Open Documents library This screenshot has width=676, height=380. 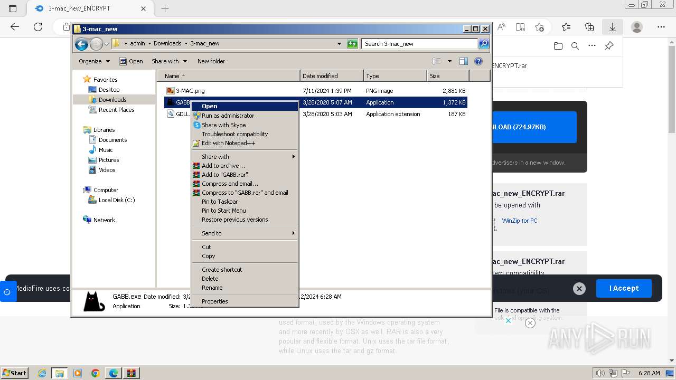[113, 140]
